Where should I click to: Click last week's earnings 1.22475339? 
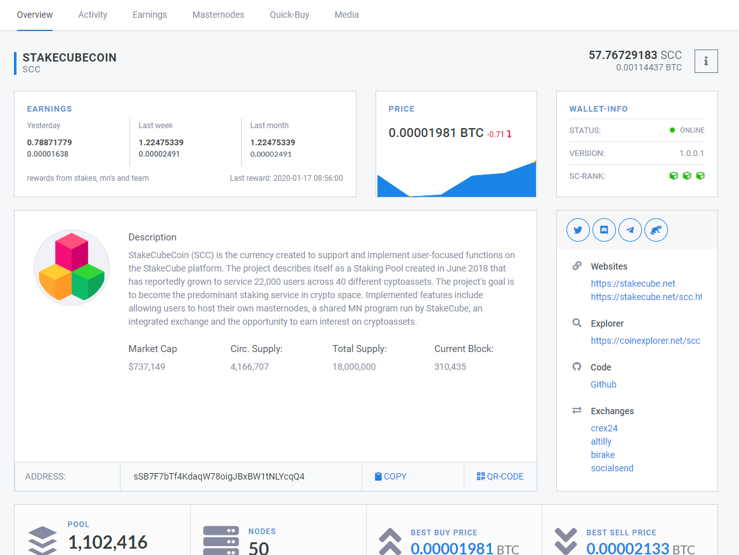[161, 142]
